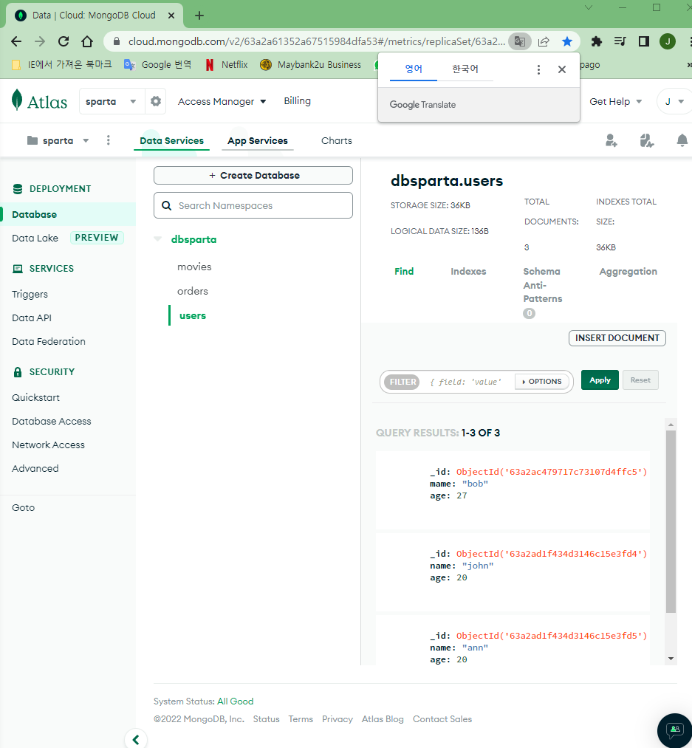Open Triggers in the sidebar

tap(30, 294)
